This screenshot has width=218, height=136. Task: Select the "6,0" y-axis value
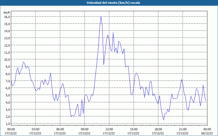(8, 88)
